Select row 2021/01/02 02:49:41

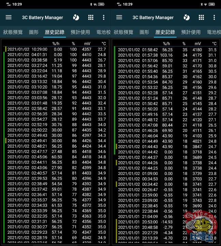[x=56, y=141]
